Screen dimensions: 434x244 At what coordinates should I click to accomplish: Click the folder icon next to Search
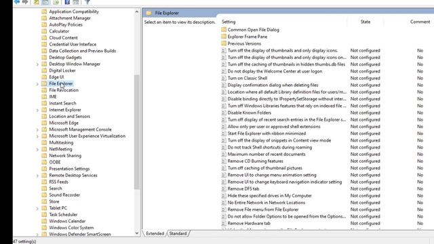coord(44,188)
